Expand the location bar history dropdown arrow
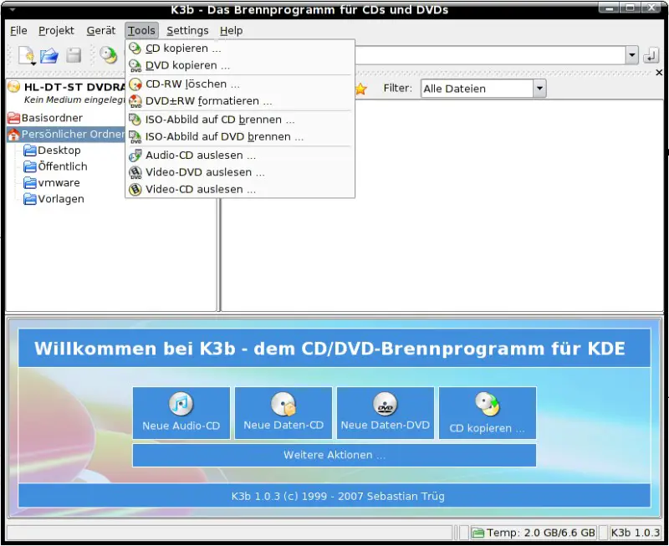This screenshot has width=669, height=546. point(632,55)
